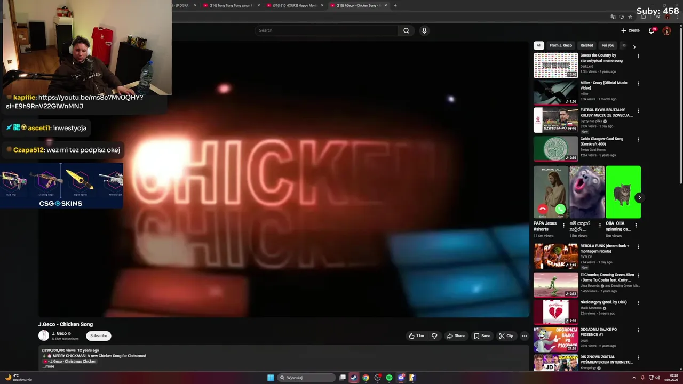Open Guess the Country video thumbnail
The height and width of the screenshot is (384, 683).
click(x=555, y=65)
